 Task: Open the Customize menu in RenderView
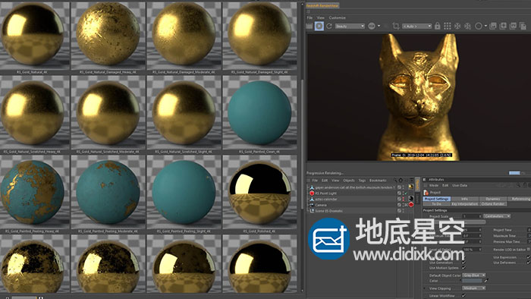click(x=338, y=17)
